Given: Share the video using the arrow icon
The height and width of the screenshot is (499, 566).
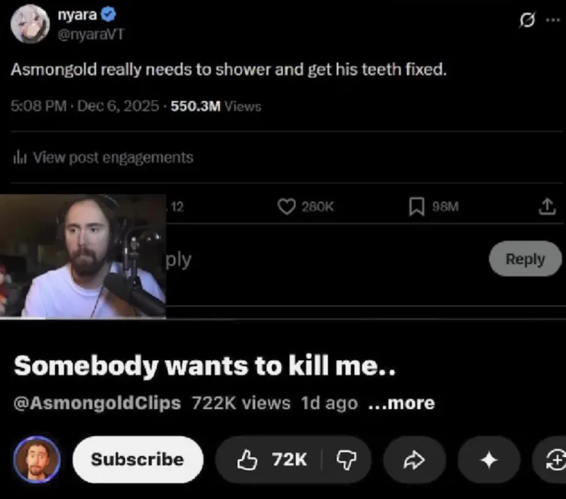Looking at the screenshot, I should click(x=414, y=460).
